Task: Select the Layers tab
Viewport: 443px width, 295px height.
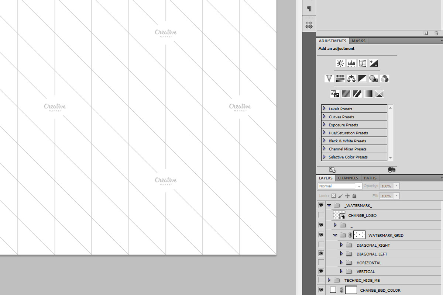Action: [326, 178]
